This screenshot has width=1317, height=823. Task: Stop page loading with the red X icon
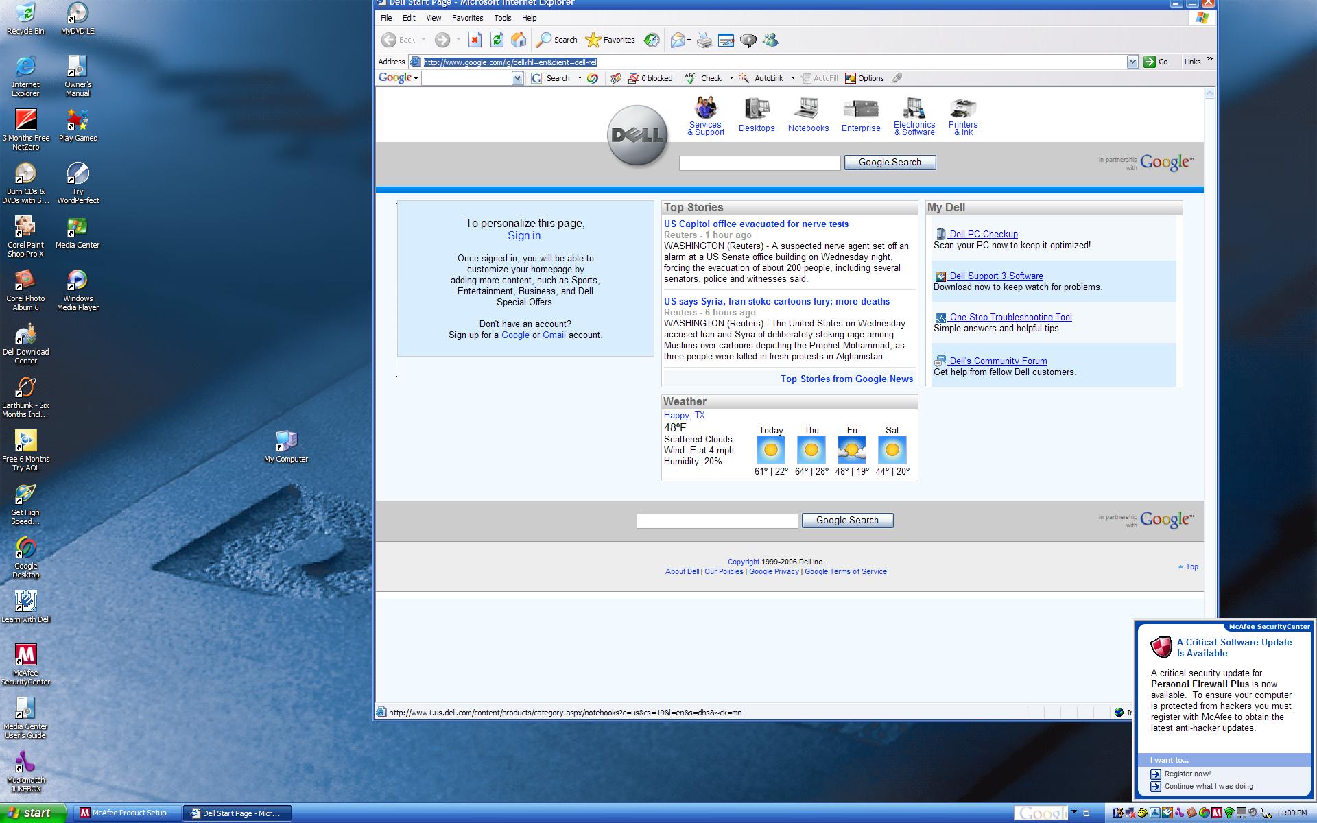475,40
